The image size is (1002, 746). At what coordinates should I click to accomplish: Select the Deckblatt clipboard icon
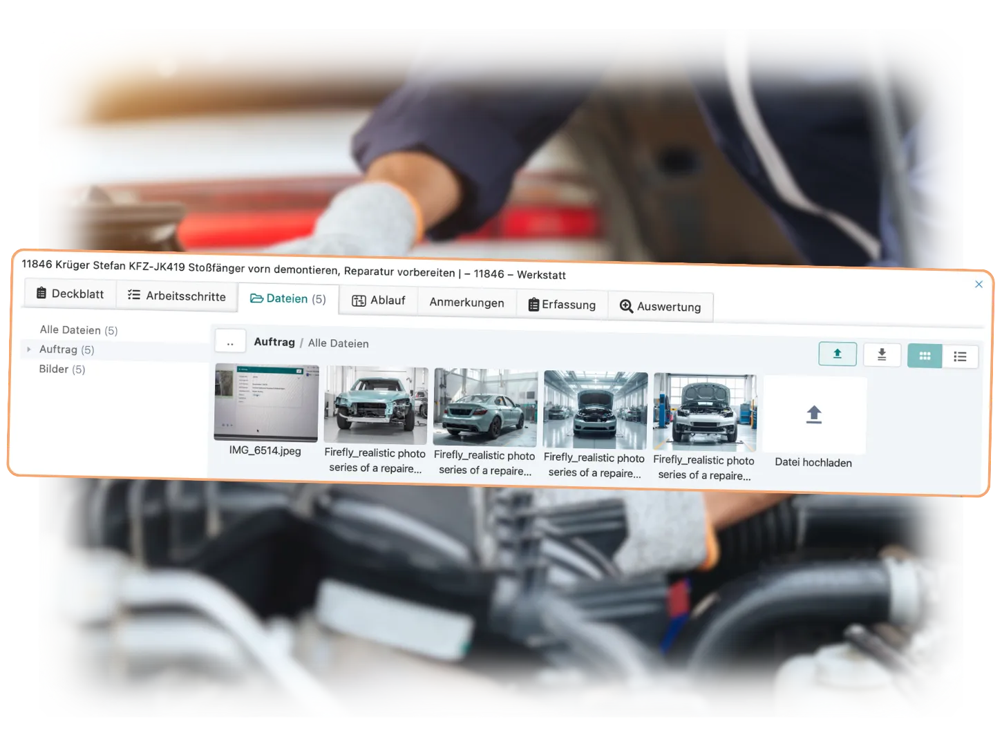41,294
